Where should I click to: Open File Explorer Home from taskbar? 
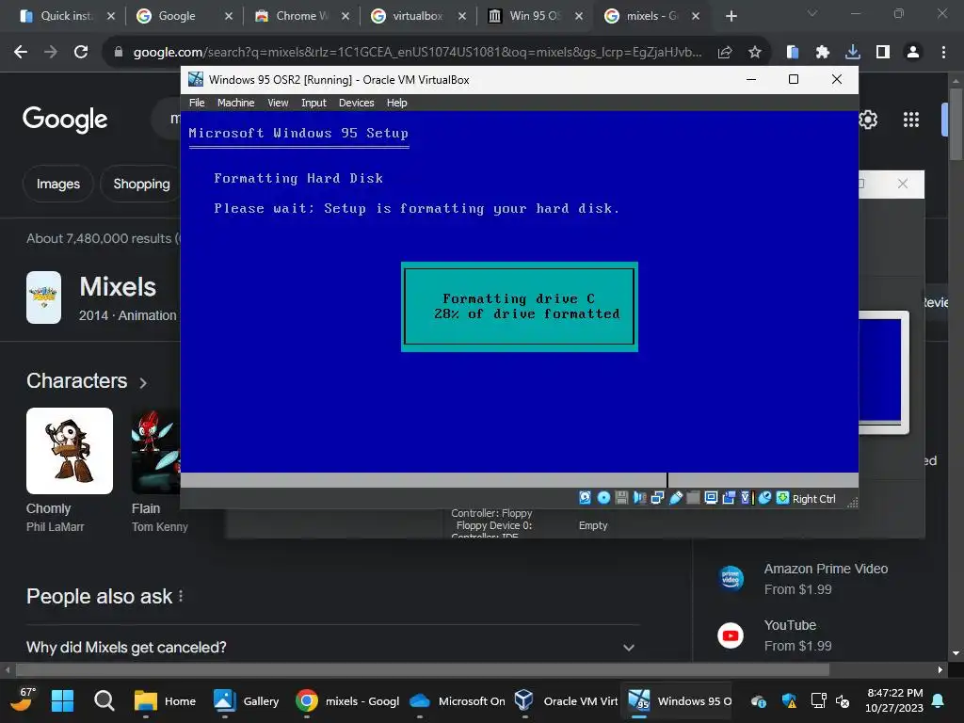(165, 700)
